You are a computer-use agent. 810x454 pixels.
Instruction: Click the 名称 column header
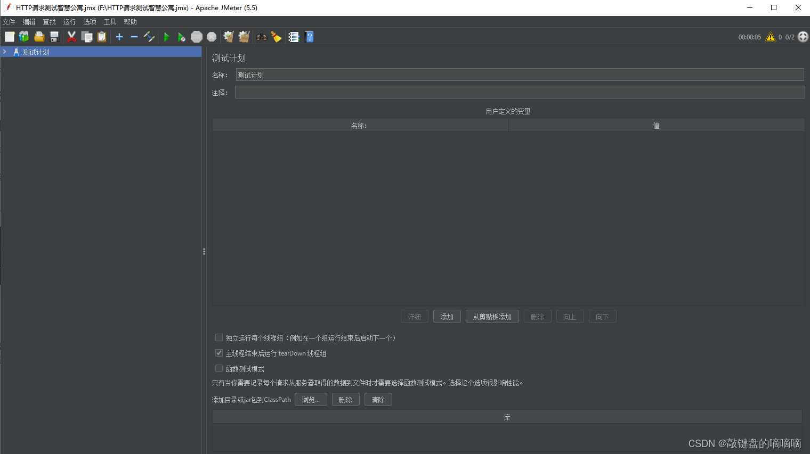pos(360,126)
